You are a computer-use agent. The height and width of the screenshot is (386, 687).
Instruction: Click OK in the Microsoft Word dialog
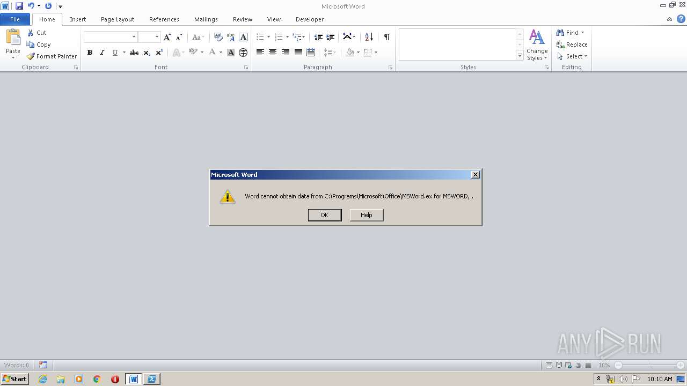pos(325,215)
